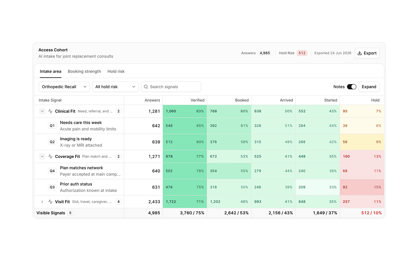Switch to the Hold risk tab
Viewport: 418px width, 261px height.
click(x=116, y=71)
